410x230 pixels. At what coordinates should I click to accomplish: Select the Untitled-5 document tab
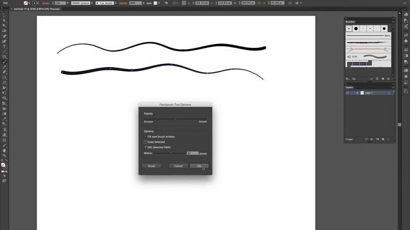pyautogui.click(x=37, y=9)
